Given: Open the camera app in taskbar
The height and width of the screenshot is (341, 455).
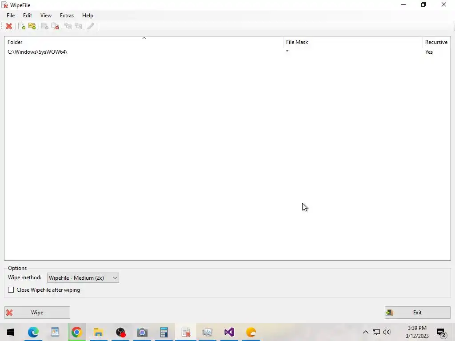Looking at the screenshot, I should (x=142, y=332).
